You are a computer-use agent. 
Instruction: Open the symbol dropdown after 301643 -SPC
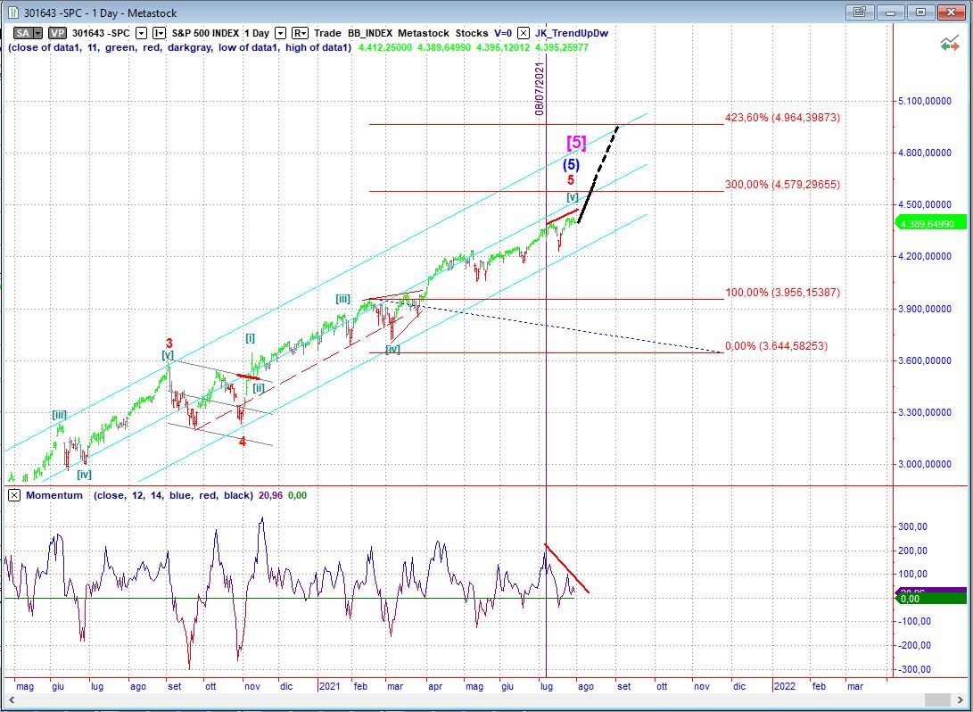coord(142,34)
